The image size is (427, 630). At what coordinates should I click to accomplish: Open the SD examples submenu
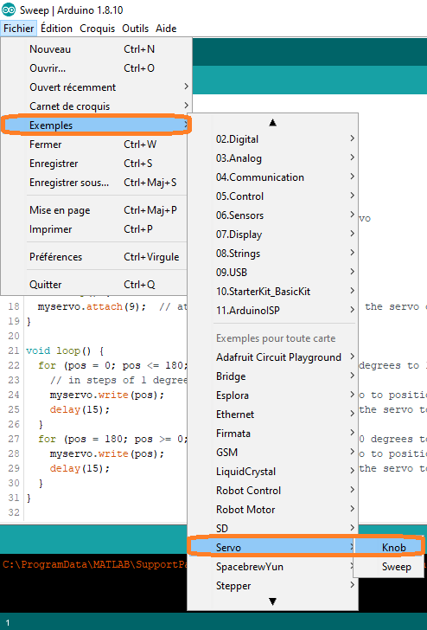pyautogui.click(x=273, y=529)
